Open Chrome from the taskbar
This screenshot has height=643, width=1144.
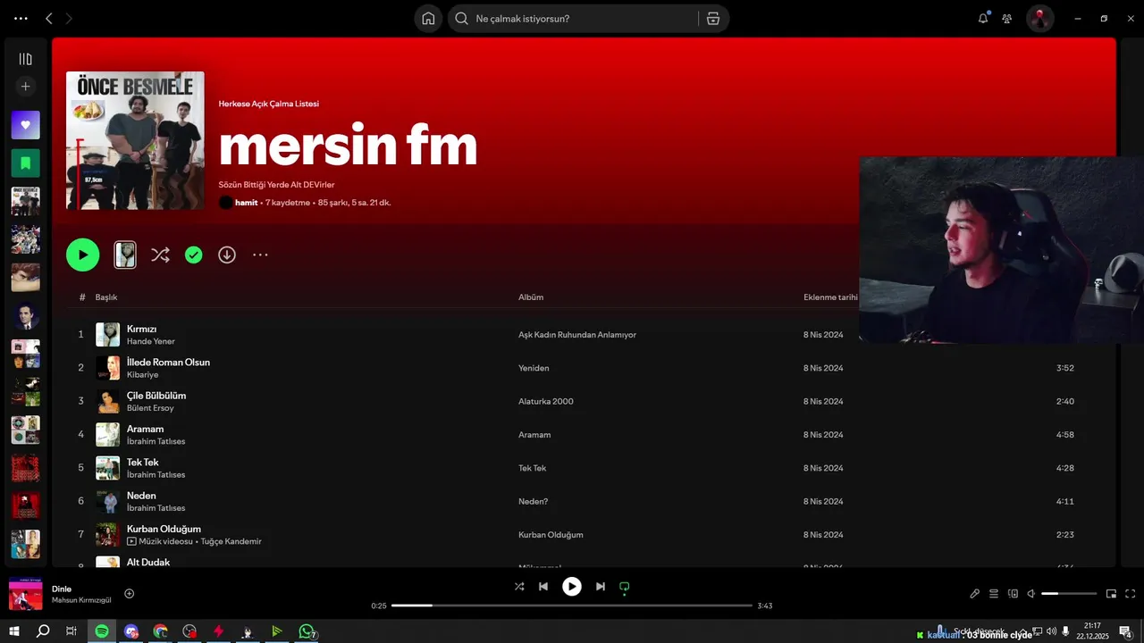tap(160, 631)
